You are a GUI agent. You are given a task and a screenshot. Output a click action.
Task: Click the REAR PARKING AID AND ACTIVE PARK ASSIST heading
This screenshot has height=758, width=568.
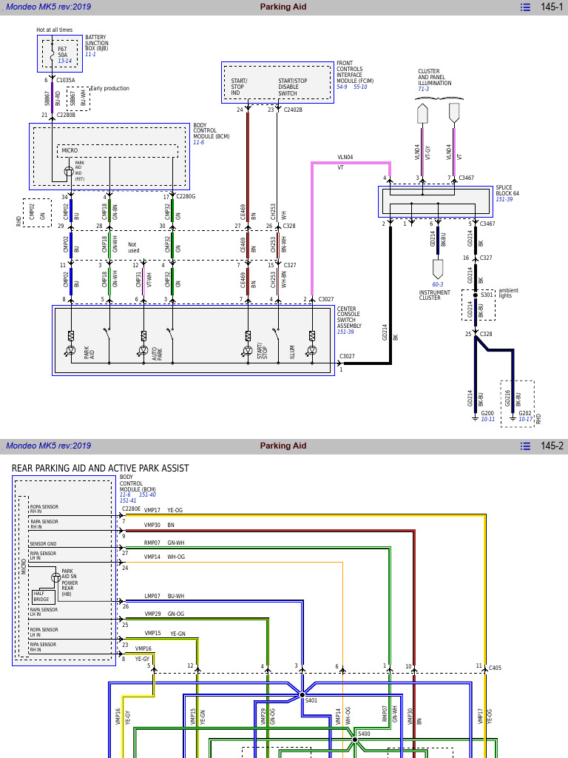(x=100, y=468)
